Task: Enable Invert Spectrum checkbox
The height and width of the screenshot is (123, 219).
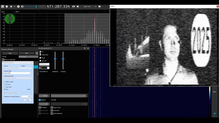Action: pos(52,113)
